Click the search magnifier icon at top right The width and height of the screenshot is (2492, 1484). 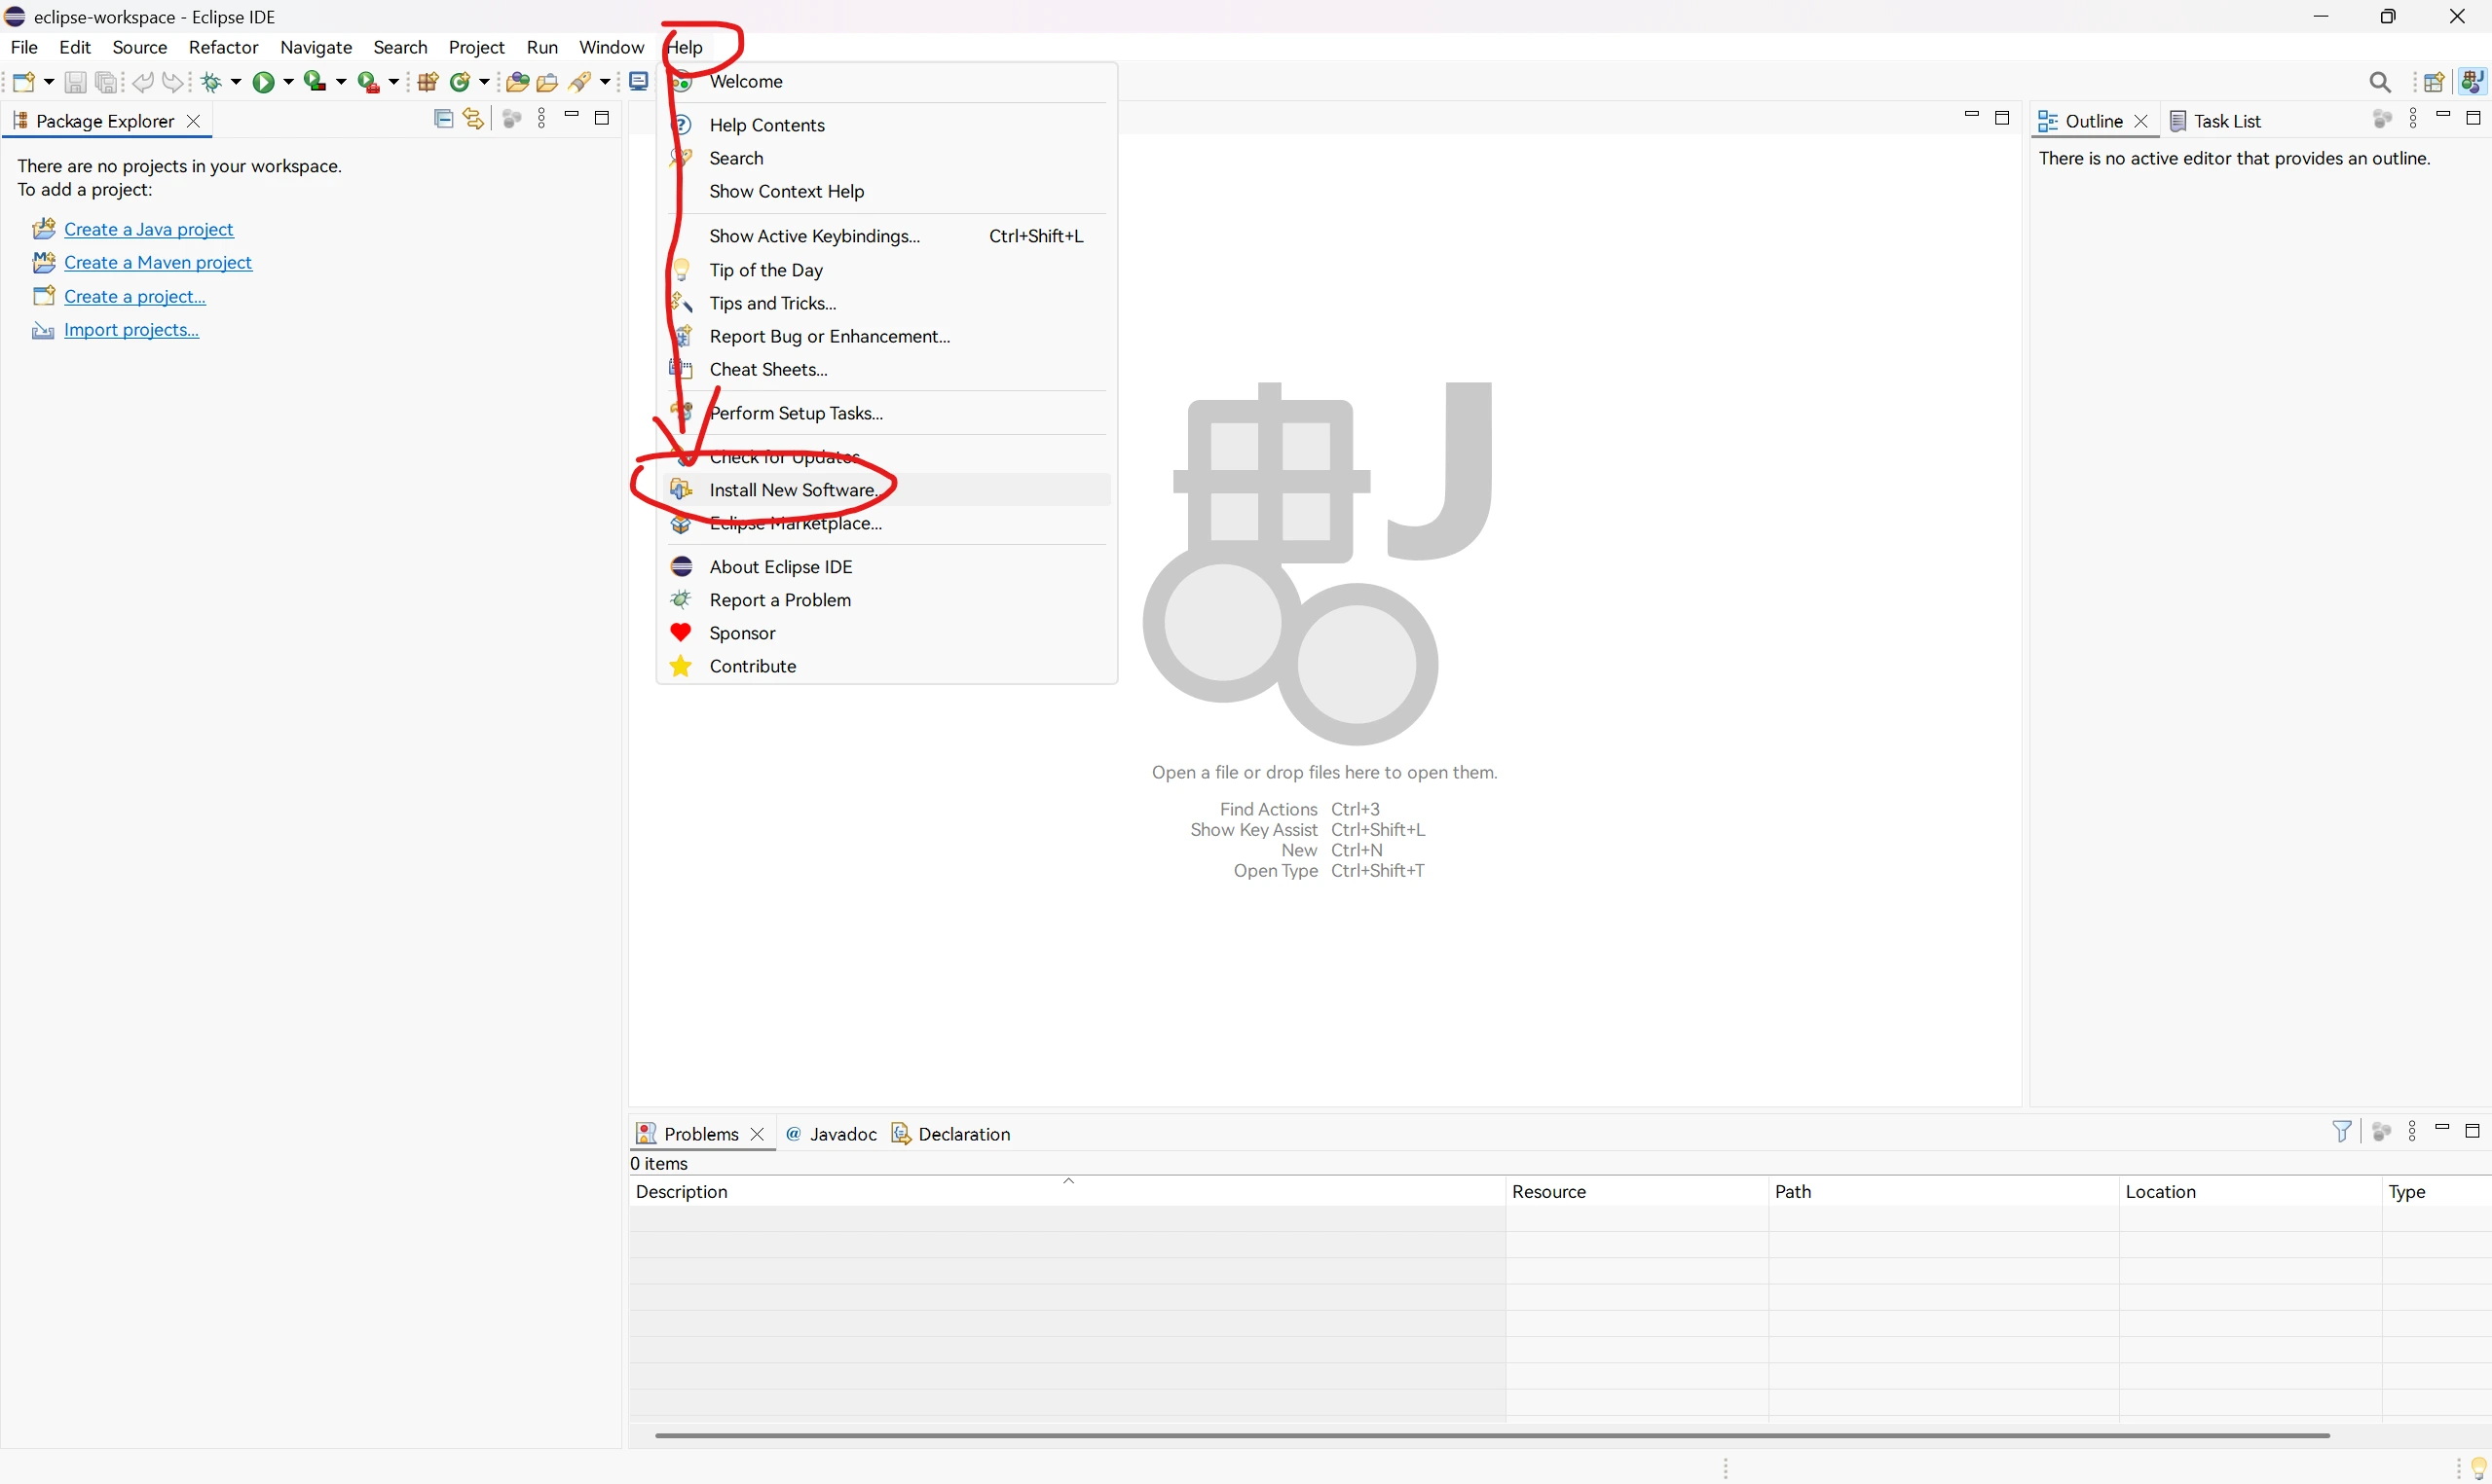[x=2380, y=82]
